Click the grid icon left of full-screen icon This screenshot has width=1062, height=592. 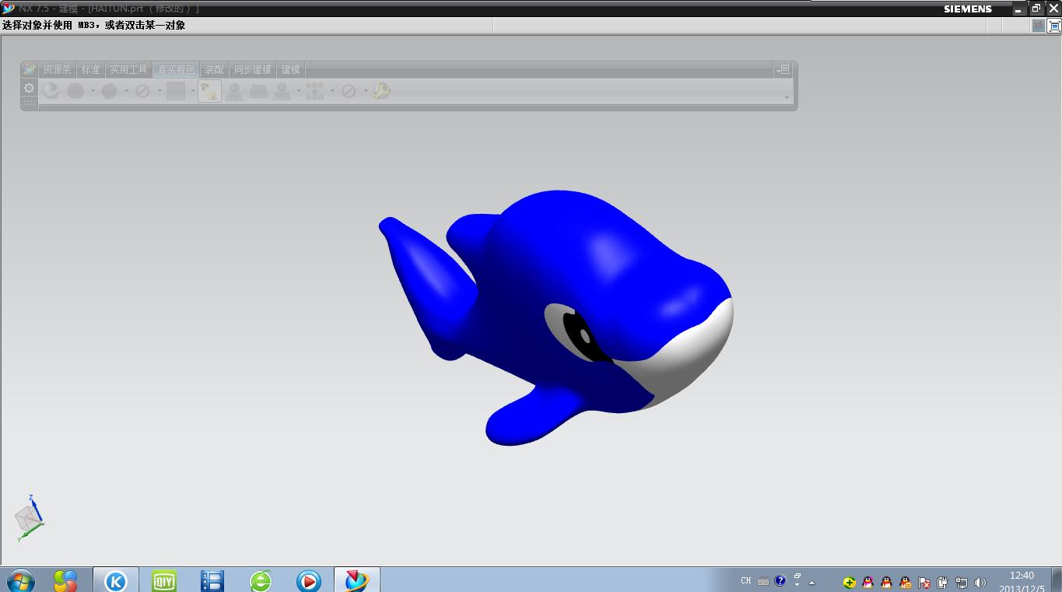click(x=1039, y=26)
